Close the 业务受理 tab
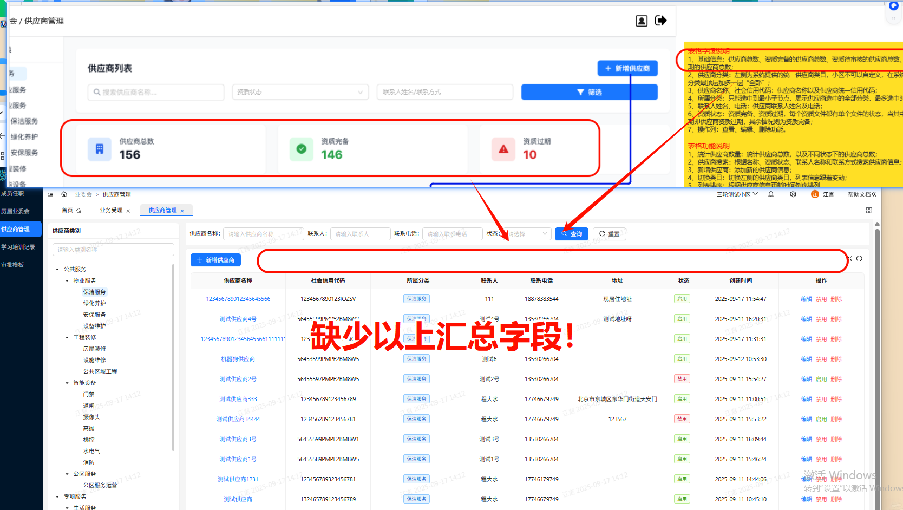903x510 pixels. point(128,211)
